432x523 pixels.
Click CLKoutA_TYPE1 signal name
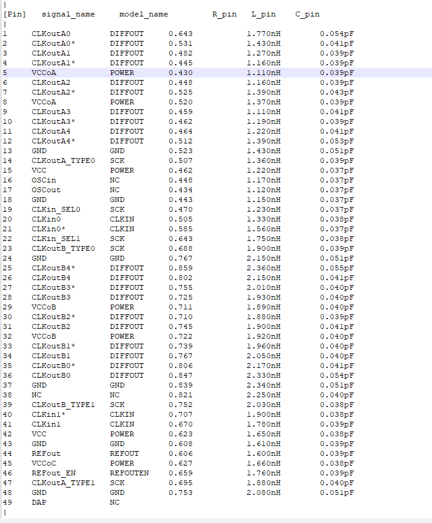(x=63, y=483)
